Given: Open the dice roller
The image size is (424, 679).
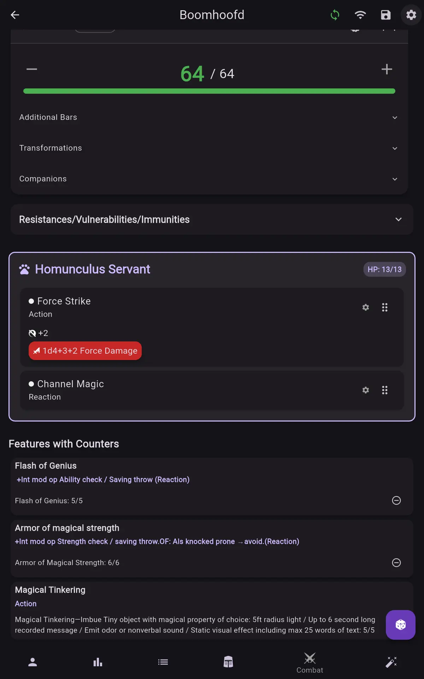Looking at the screenshot, I should point(400,625).
